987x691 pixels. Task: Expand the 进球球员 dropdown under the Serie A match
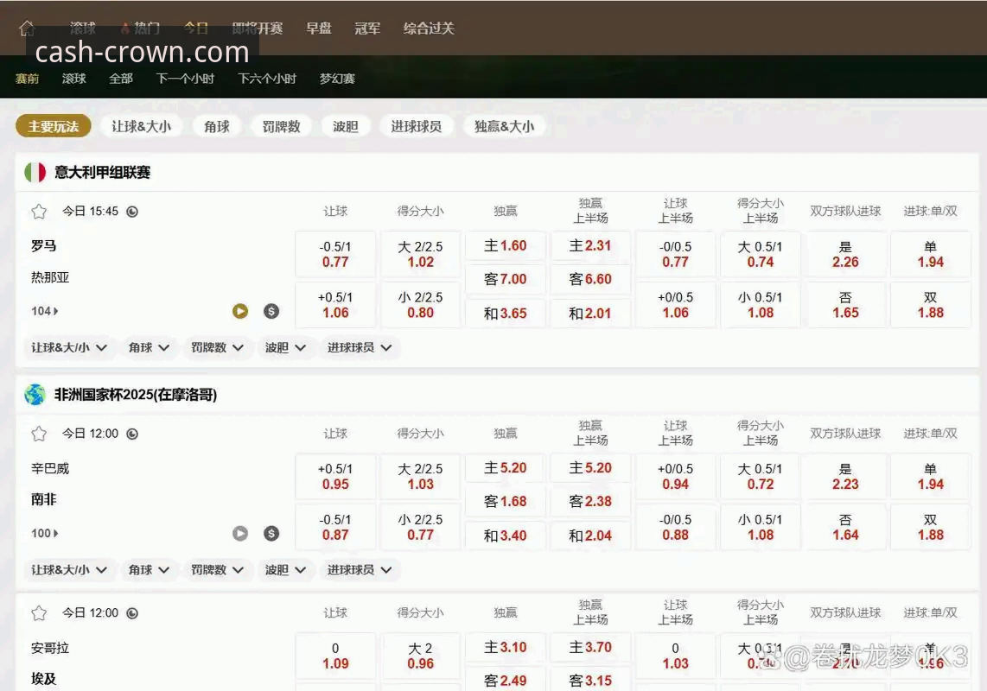[x=360, y=347]
